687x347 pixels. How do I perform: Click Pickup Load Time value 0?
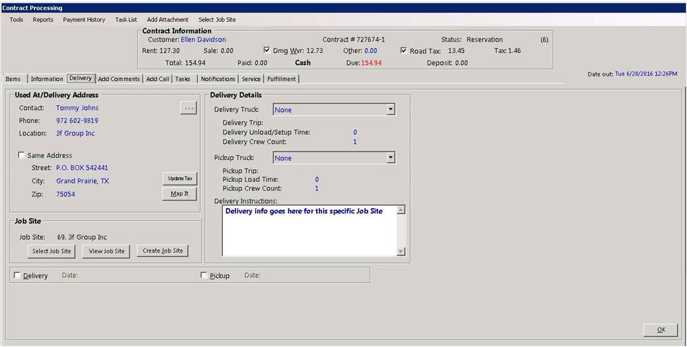click(x=317, y=180)
